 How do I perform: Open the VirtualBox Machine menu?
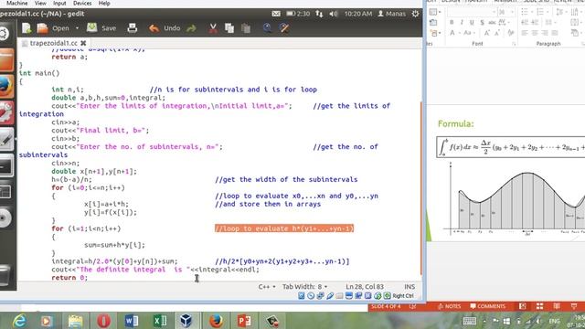[17, 3]
